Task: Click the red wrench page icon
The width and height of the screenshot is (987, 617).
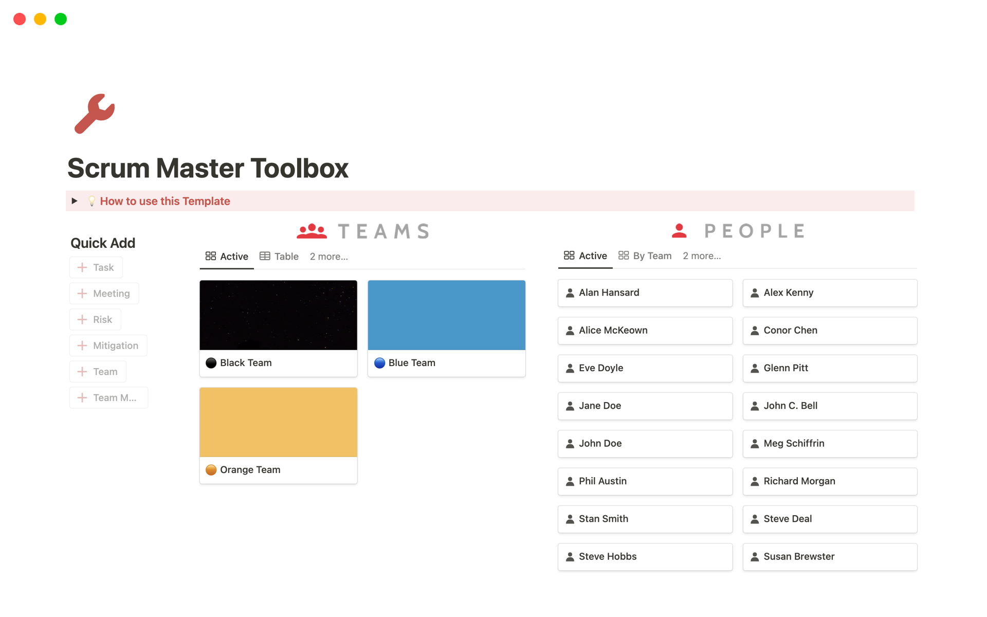Action: tap(94, 114)
